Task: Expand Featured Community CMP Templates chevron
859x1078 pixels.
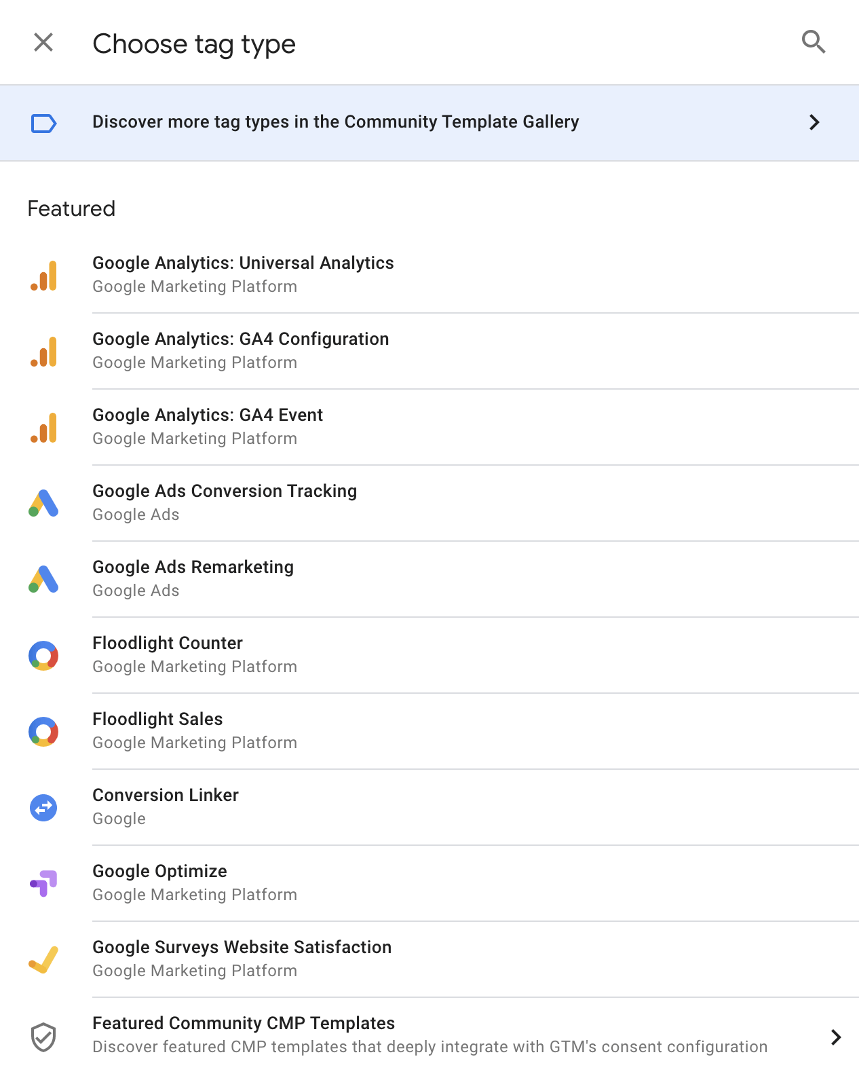Action: coord(836,1037)
